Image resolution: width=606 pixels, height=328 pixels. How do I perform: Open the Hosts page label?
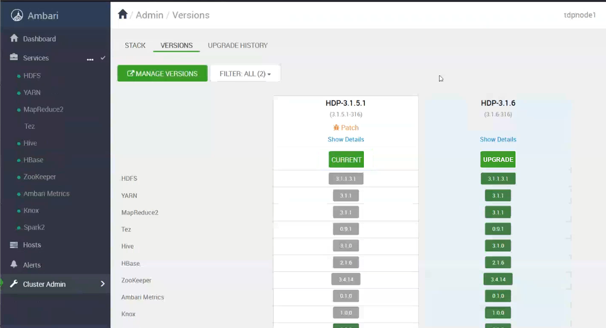pos(32,245)
